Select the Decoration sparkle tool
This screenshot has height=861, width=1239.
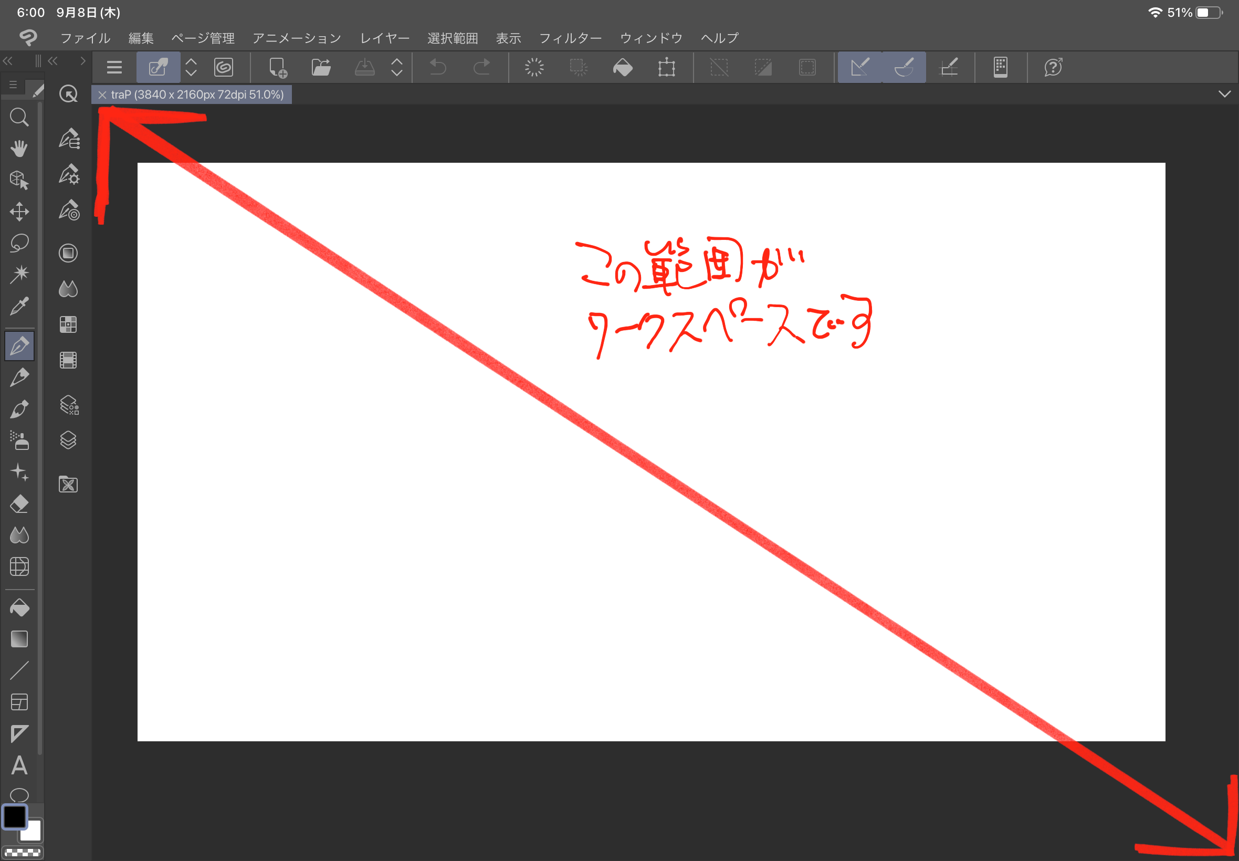(x=19, y=472)
